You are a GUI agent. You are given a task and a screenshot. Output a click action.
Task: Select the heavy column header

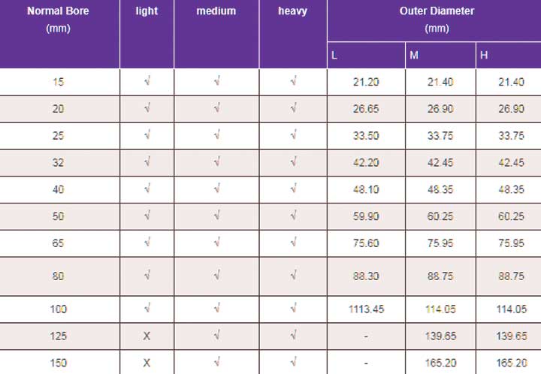[x=292, y=11]
